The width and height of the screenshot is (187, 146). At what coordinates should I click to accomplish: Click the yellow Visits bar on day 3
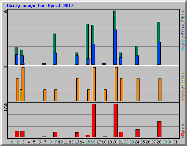point(21,95)
